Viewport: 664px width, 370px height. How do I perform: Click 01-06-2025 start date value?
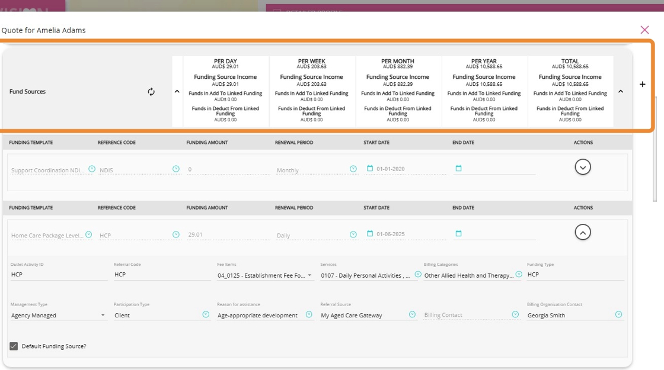[x=391, y=234]
